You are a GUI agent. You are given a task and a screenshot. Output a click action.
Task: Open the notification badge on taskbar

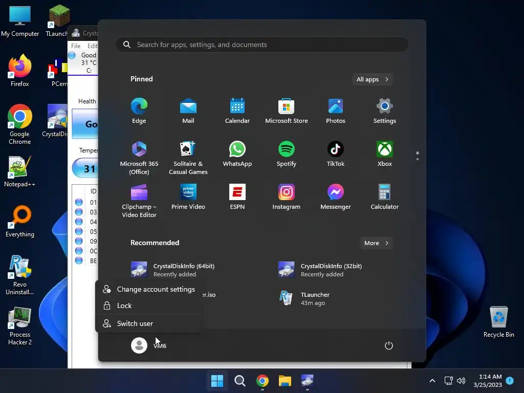(510, 381)
